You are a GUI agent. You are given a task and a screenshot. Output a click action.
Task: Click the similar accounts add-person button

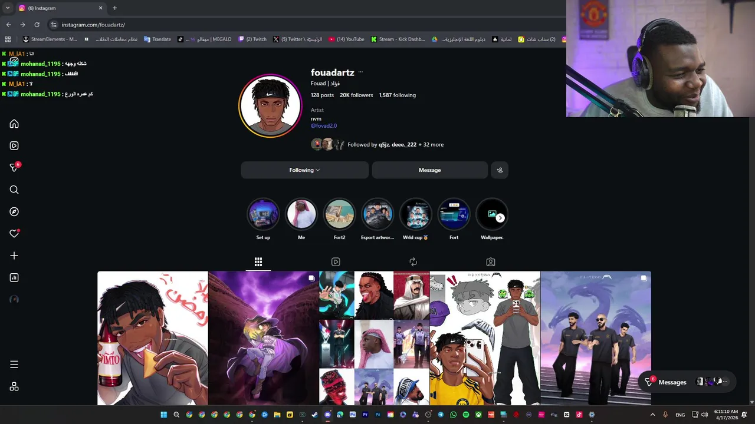[500, 170]
